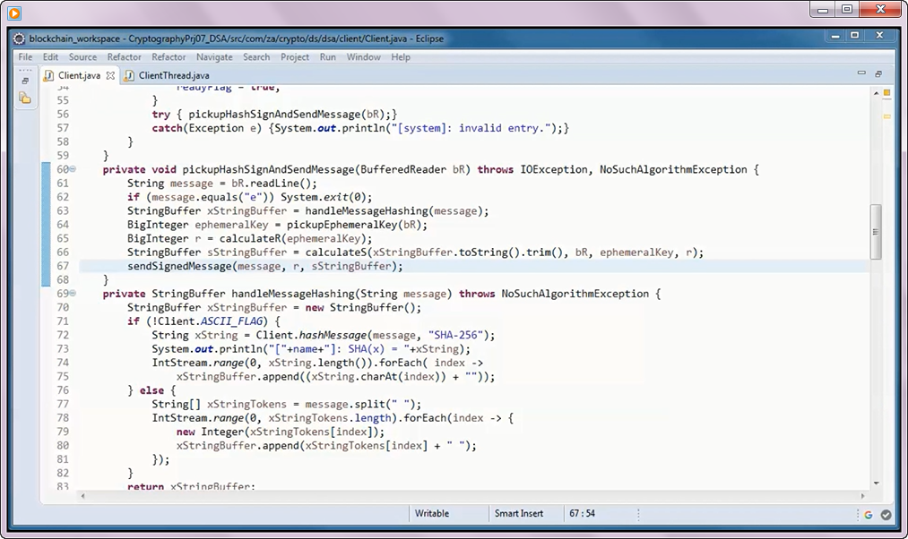This screenshot has width=908, height=539.
Task: Maximize the Eclipse window
Action: (x=855, y=36)
